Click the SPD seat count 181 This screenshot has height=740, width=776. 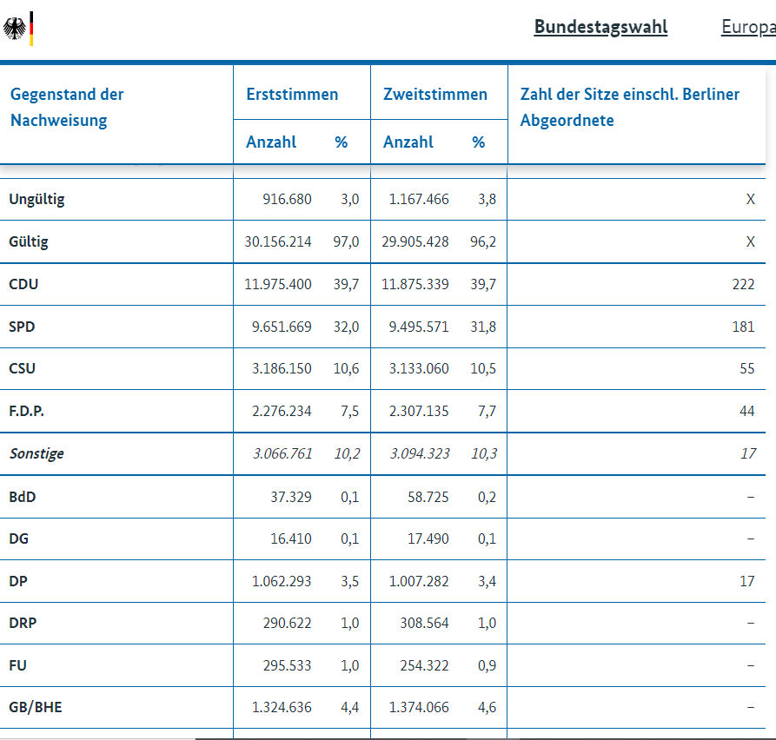point(743,327)
